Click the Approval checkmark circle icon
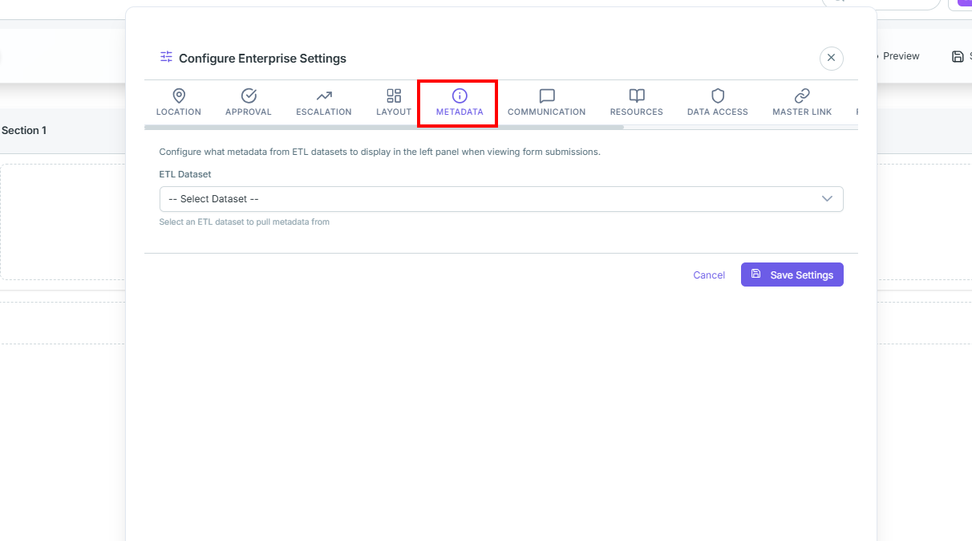Viewport: 972px width, 541px height. [249, 96]
